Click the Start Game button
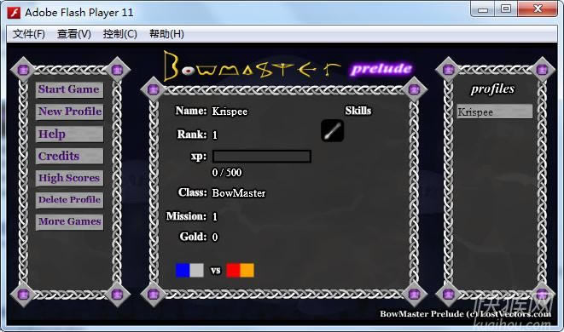The width and height of the screenshot is (564, 332). [69, 89]
